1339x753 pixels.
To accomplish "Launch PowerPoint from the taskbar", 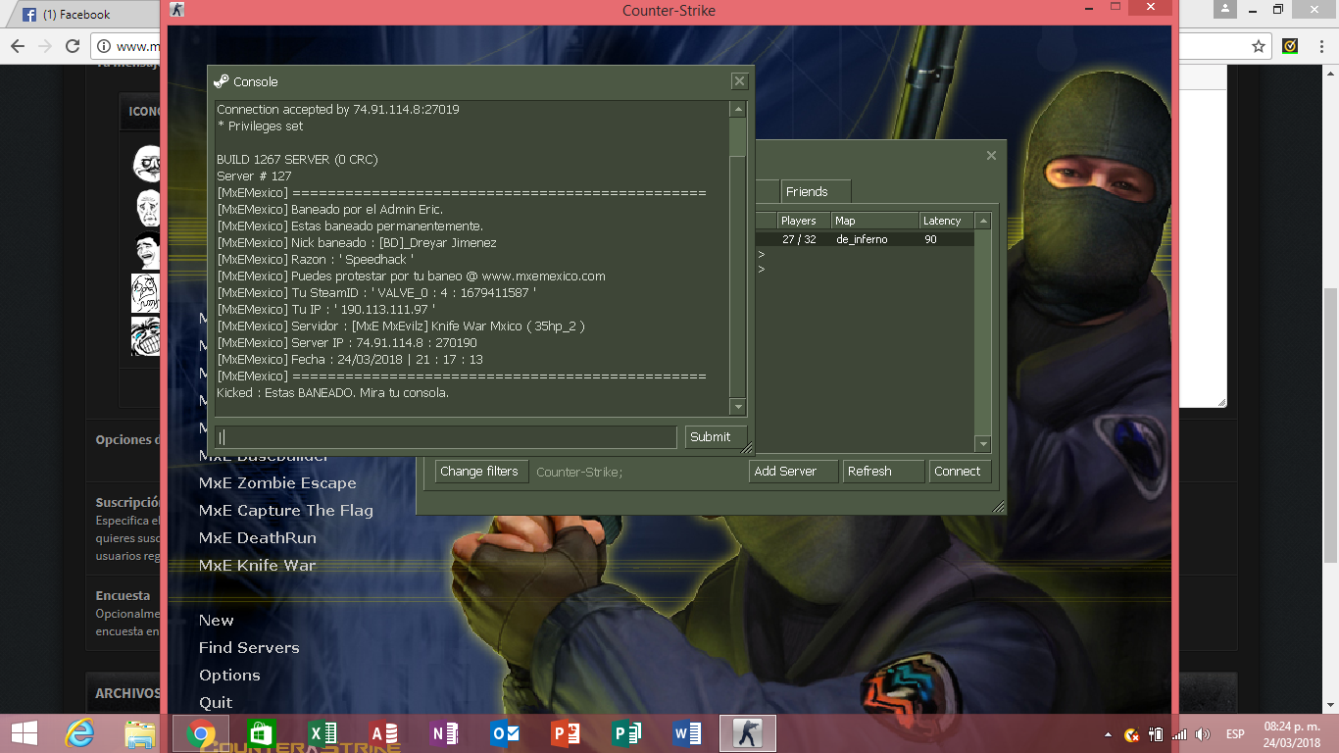I will point(566,733).
